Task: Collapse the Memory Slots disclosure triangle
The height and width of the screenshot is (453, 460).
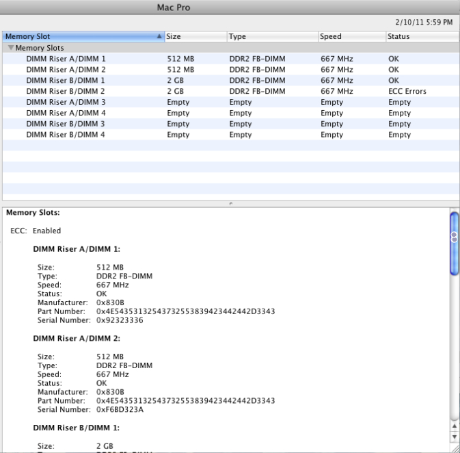Action: point(11,47)
